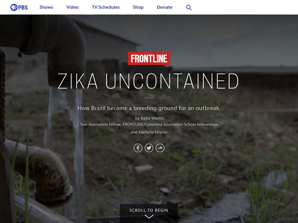The image size is (298, 223).
Task: Go to TV Schedules
Action: (x=106, y=7)
